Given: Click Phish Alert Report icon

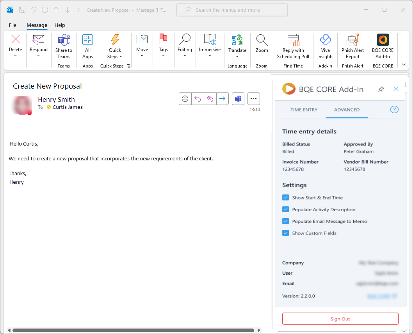Looking at the screenshot, I should coord(352,40).
